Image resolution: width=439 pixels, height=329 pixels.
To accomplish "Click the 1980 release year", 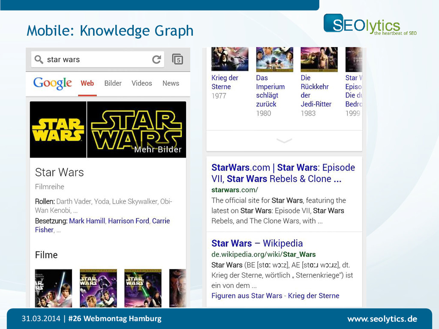I will tap(264, 113).
